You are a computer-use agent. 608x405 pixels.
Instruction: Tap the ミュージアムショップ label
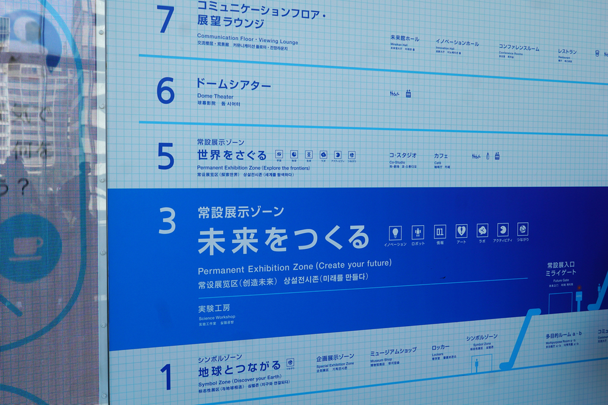393,352
